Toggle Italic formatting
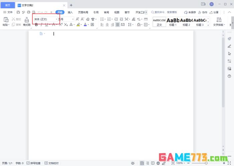 tap(41, 24)
